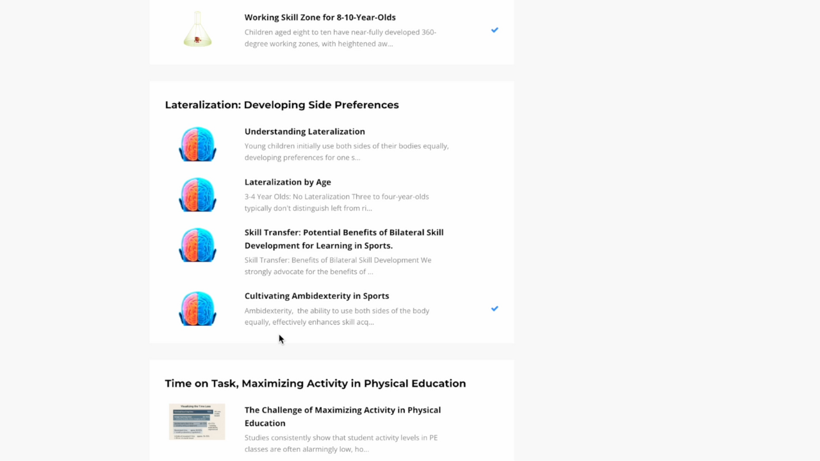The image size is (820, 461).
Task: Select the Time on Task section heading
Action: (315, 383)
